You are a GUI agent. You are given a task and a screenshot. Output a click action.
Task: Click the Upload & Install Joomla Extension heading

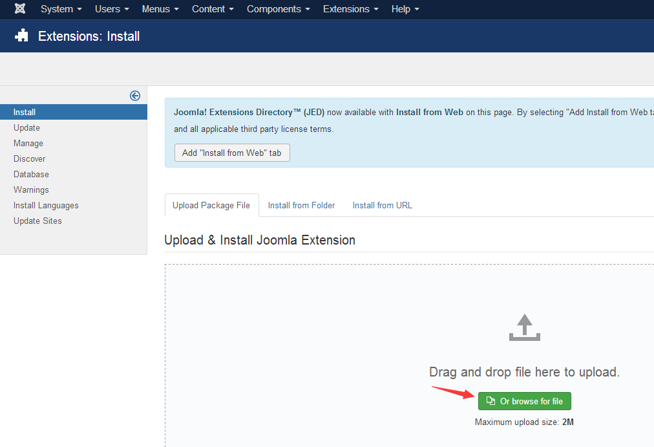[x=260, y=240]
